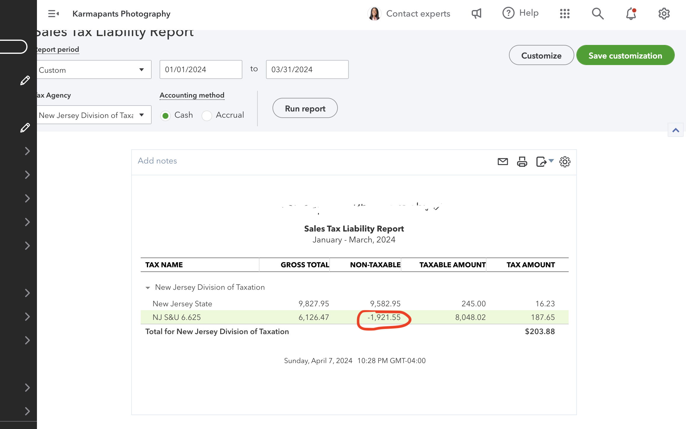This screenshot has width=686, height=429.
Task: Open the Tax Agency dropdown
Action: (93, 115)
